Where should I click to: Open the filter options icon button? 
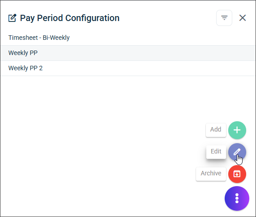coord(224,18)
